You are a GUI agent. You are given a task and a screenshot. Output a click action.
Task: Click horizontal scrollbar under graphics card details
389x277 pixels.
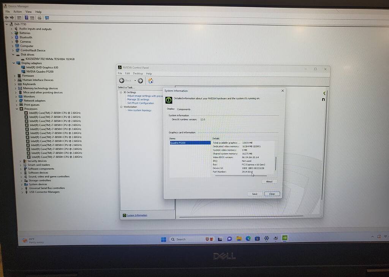[x=241, y=176]
